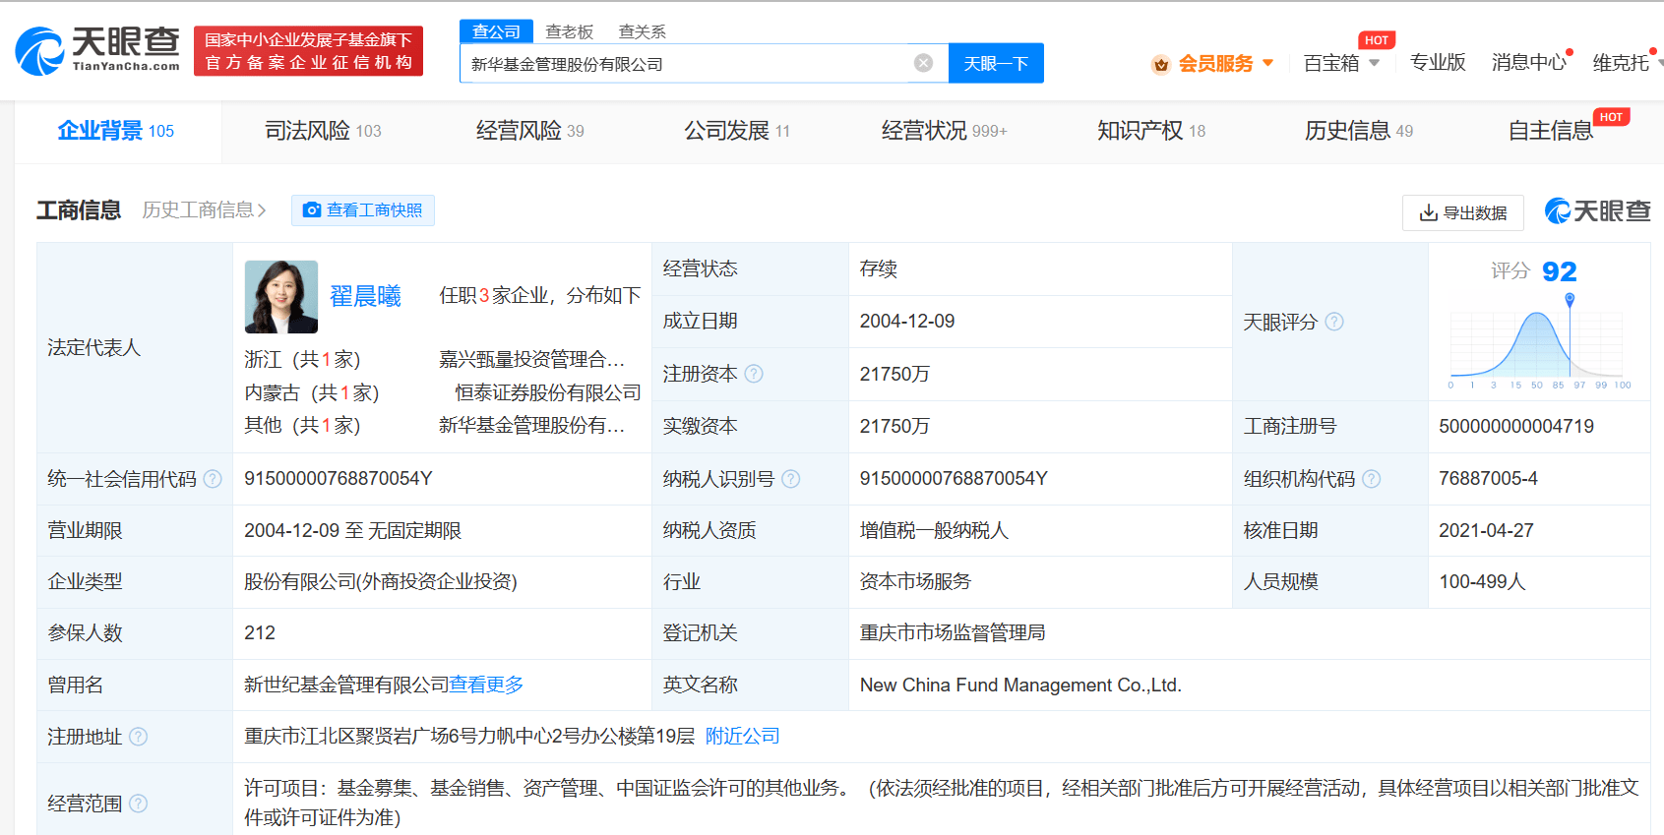Viewport: 1664px width, 835px height.
Task: Click help icon beside 注册地址
Action: click(x=139, y=737)
